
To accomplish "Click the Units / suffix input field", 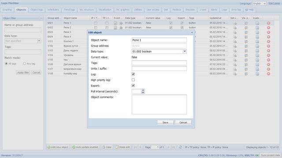I will 159,68.
